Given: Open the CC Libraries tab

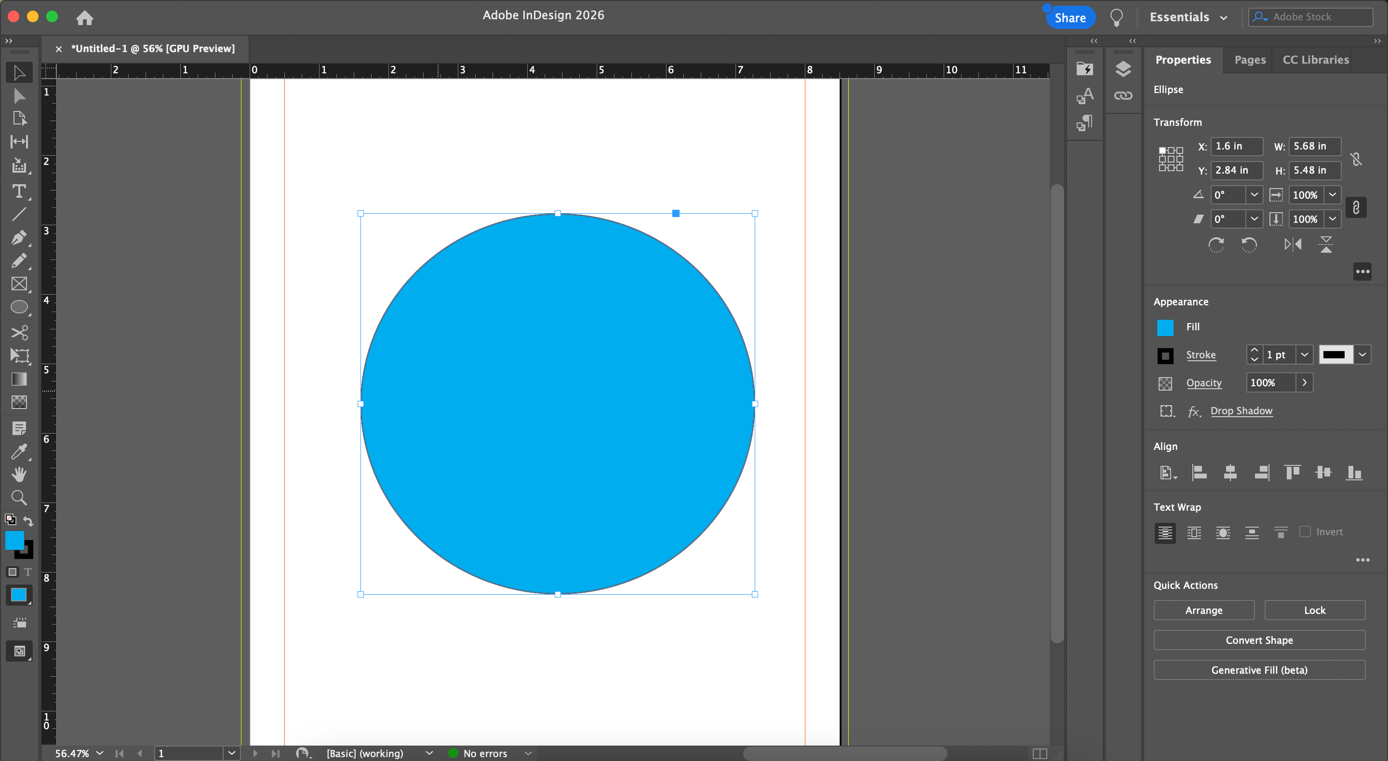Looking at the screenshot, I should coord(1315,60).
